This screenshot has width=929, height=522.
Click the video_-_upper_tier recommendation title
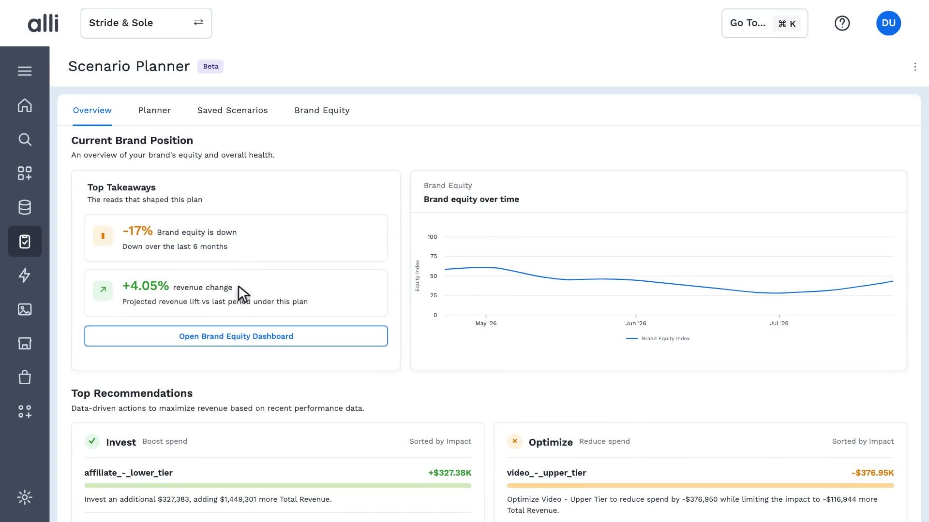[x=546, y=473]
